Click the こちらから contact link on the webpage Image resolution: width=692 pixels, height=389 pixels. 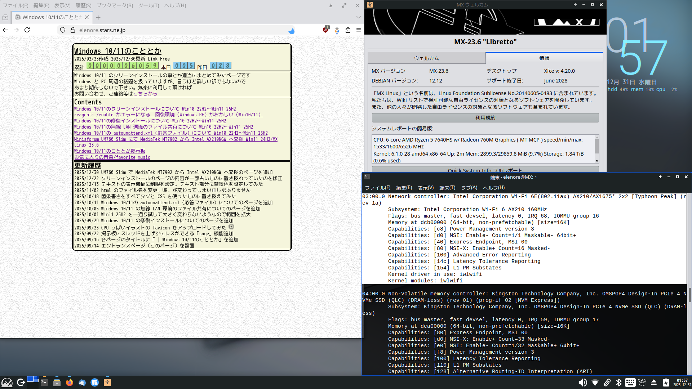(145, 94)
